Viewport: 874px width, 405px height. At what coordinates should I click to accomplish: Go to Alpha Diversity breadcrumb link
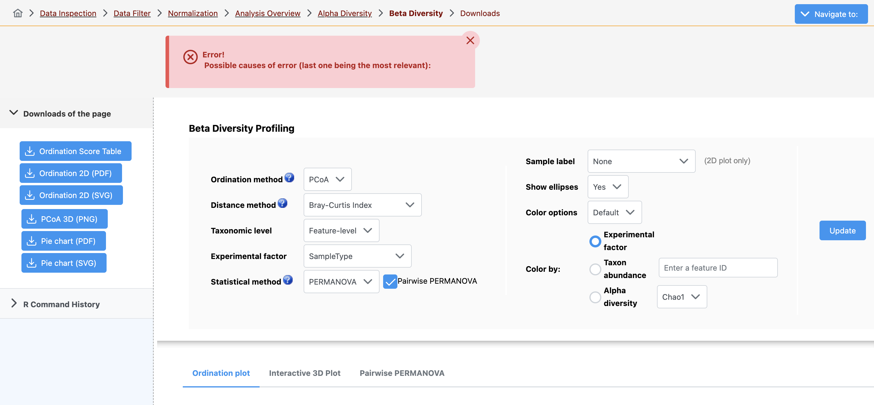pyautogui.click(x=344, y=13)
